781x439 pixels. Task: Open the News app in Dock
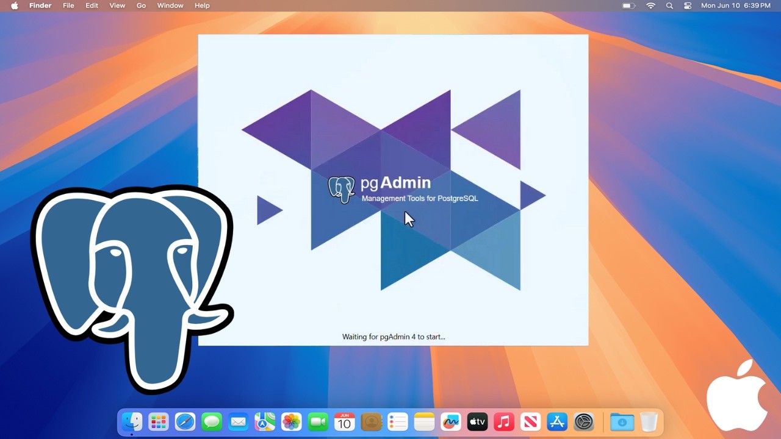530,421
